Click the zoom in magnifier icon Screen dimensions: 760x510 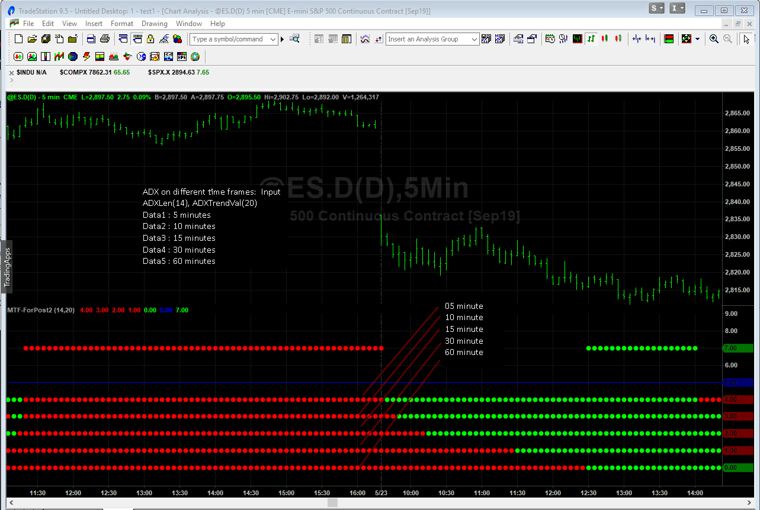click(714, 39)
